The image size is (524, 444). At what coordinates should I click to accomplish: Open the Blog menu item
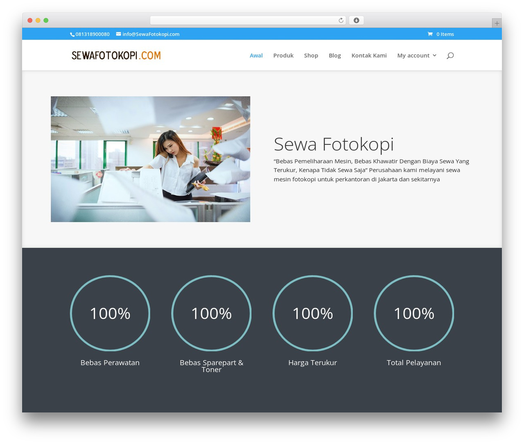click(335, 55)
